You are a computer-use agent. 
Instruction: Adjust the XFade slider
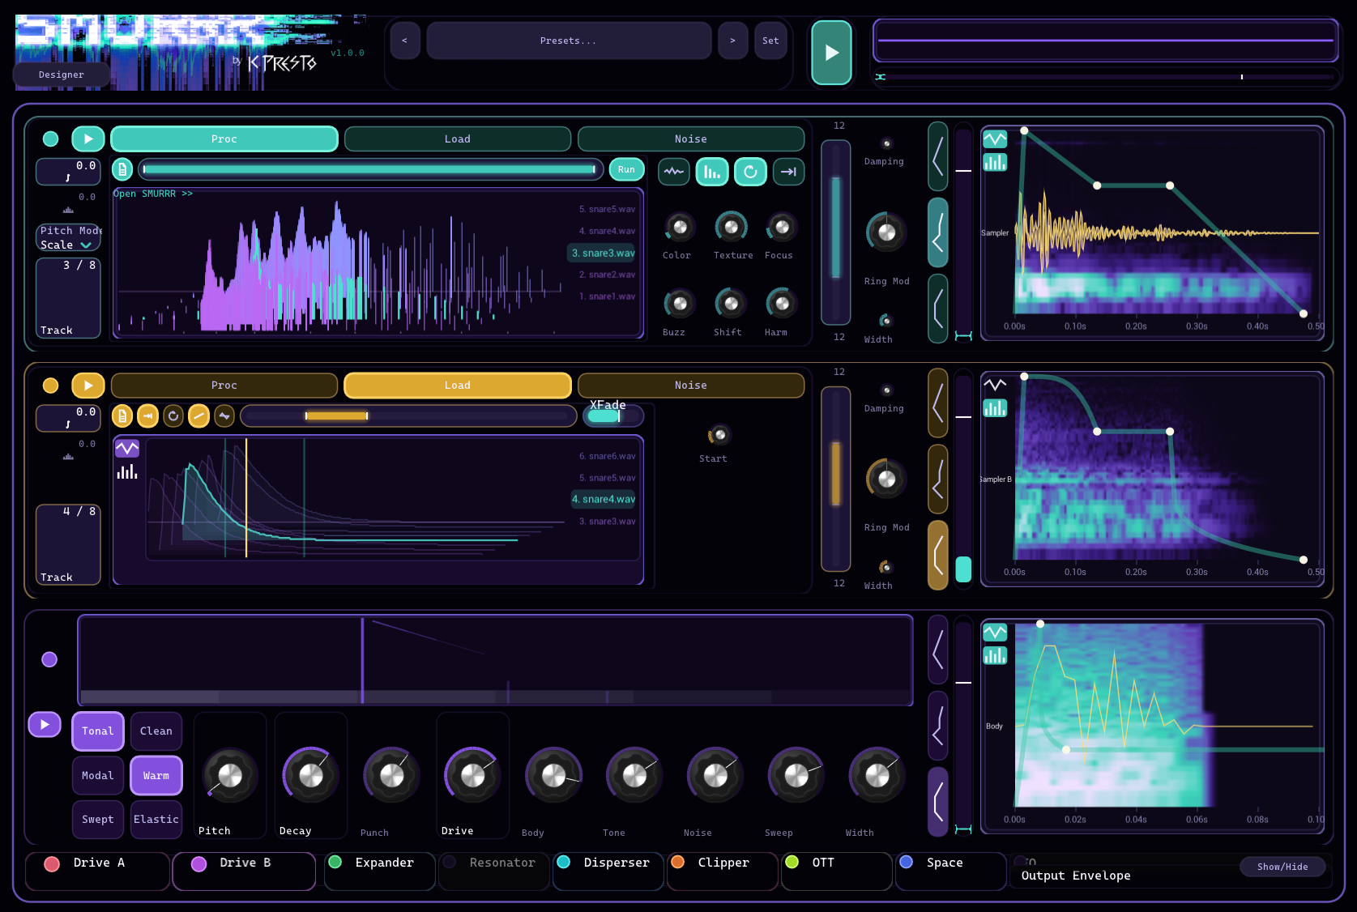point(614,416)
